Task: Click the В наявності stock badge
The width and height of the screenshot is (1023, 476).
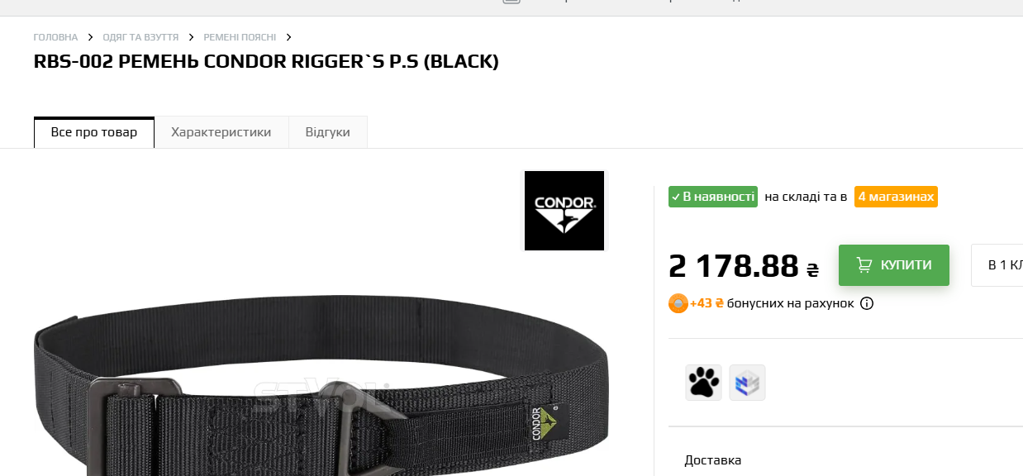Action: coord(713,197)
